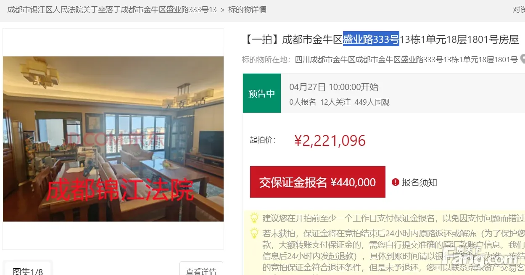Click the map location pin icon
Screen dimensions: 525x275
tap(523, 59)
